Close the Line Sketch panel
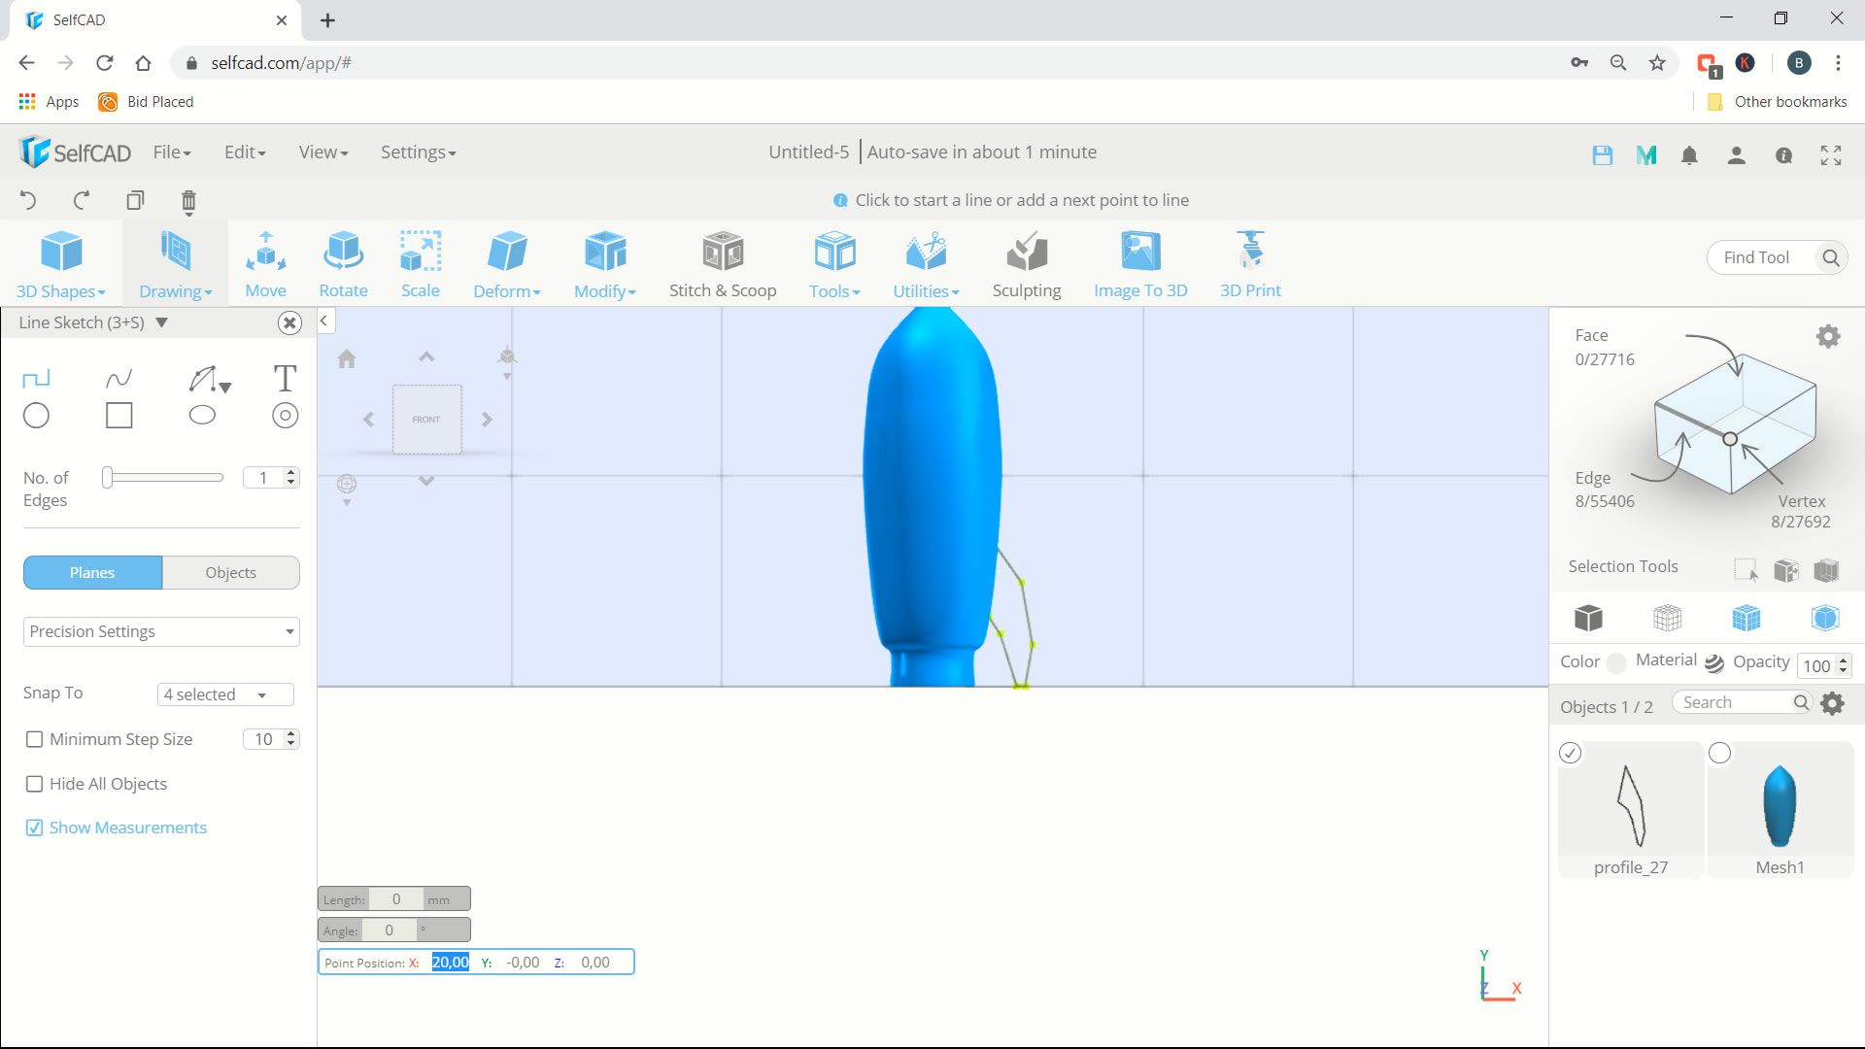The image size is (1865, 1049). (288, 322)
